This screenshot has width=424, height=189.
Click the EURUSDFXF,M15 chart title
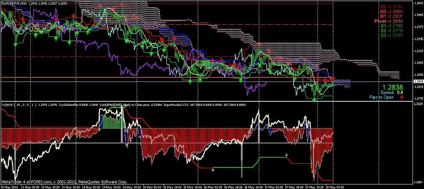click(14, 3)
